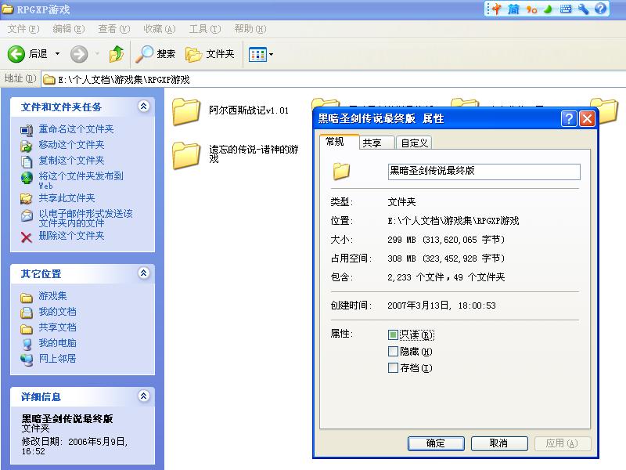Go to 共享文档 in other places
This screenshot has height=470, width=626.
click(x=57, y=327)
